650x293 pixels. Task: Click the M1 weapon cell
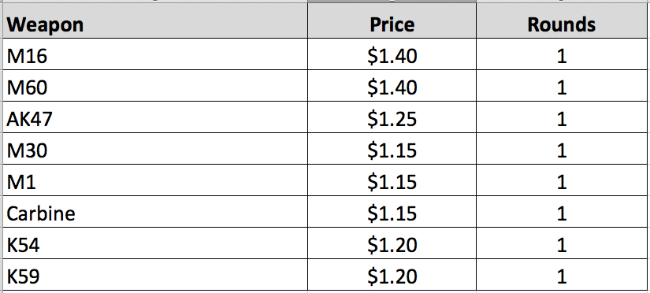pos(155,180)
